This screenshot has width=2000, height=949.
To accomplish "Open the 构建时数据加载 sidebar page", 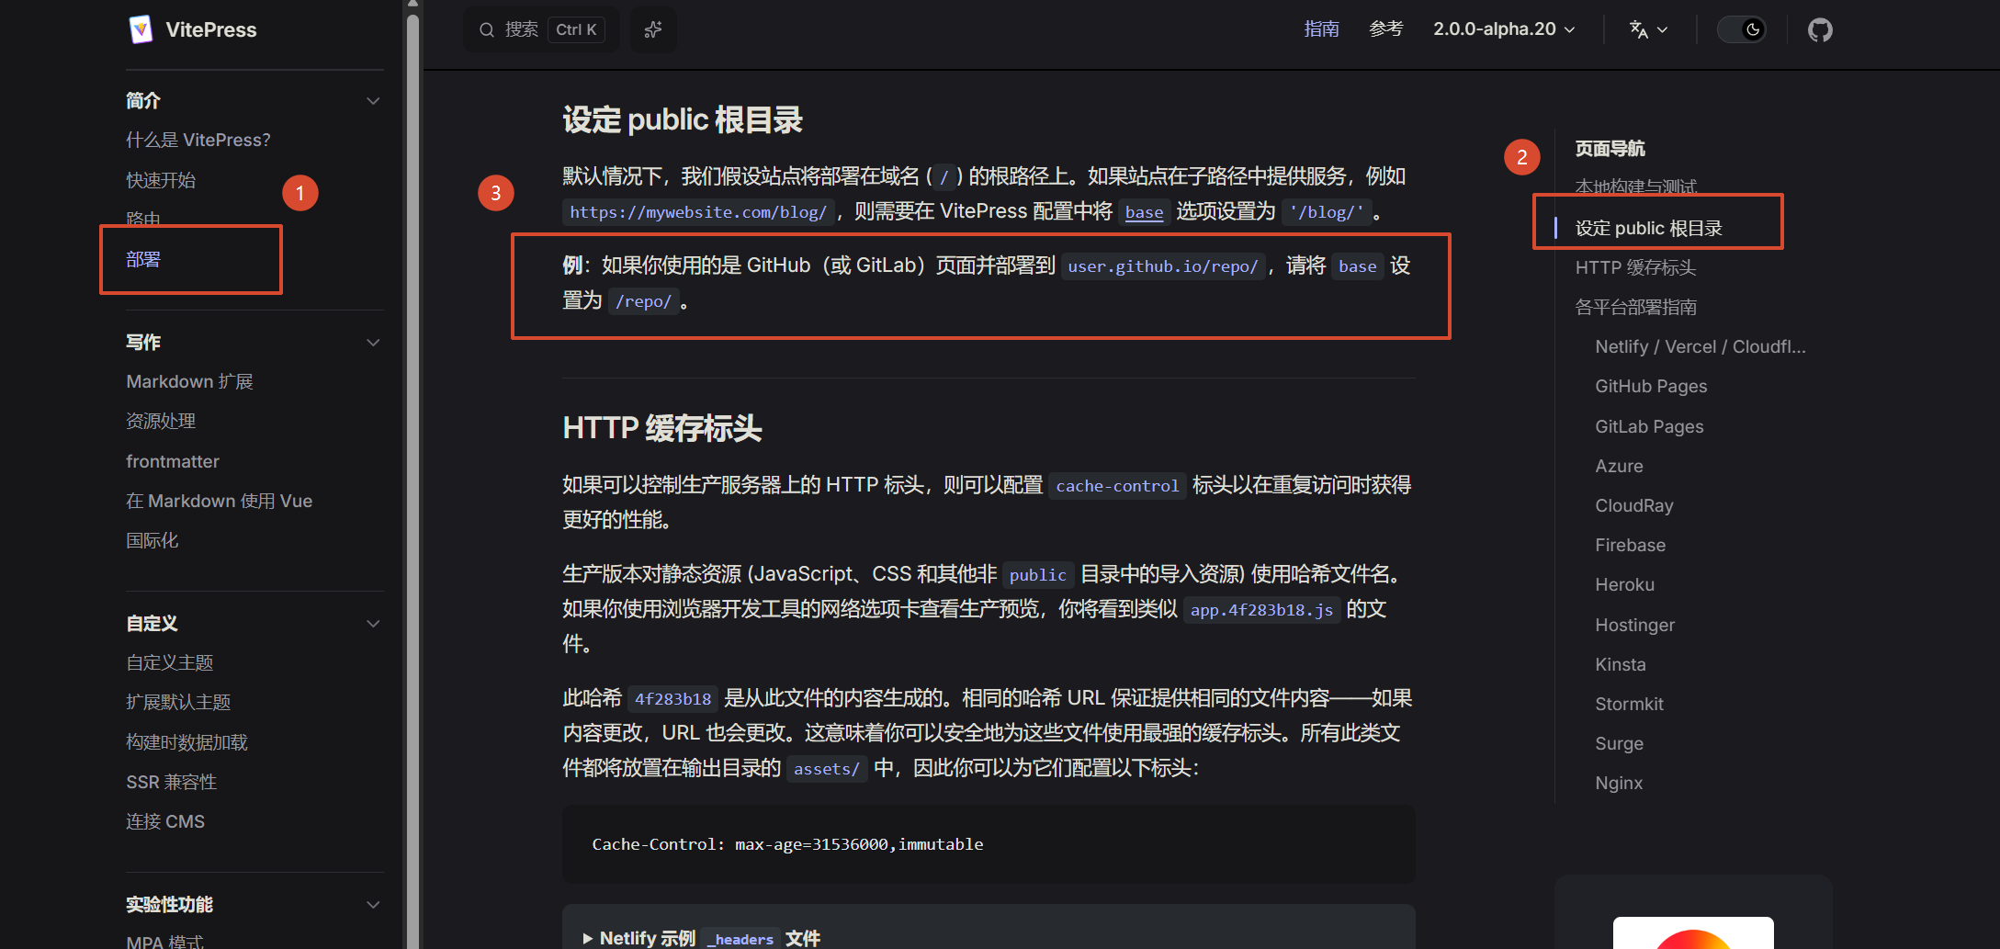I will pos(187,742).
